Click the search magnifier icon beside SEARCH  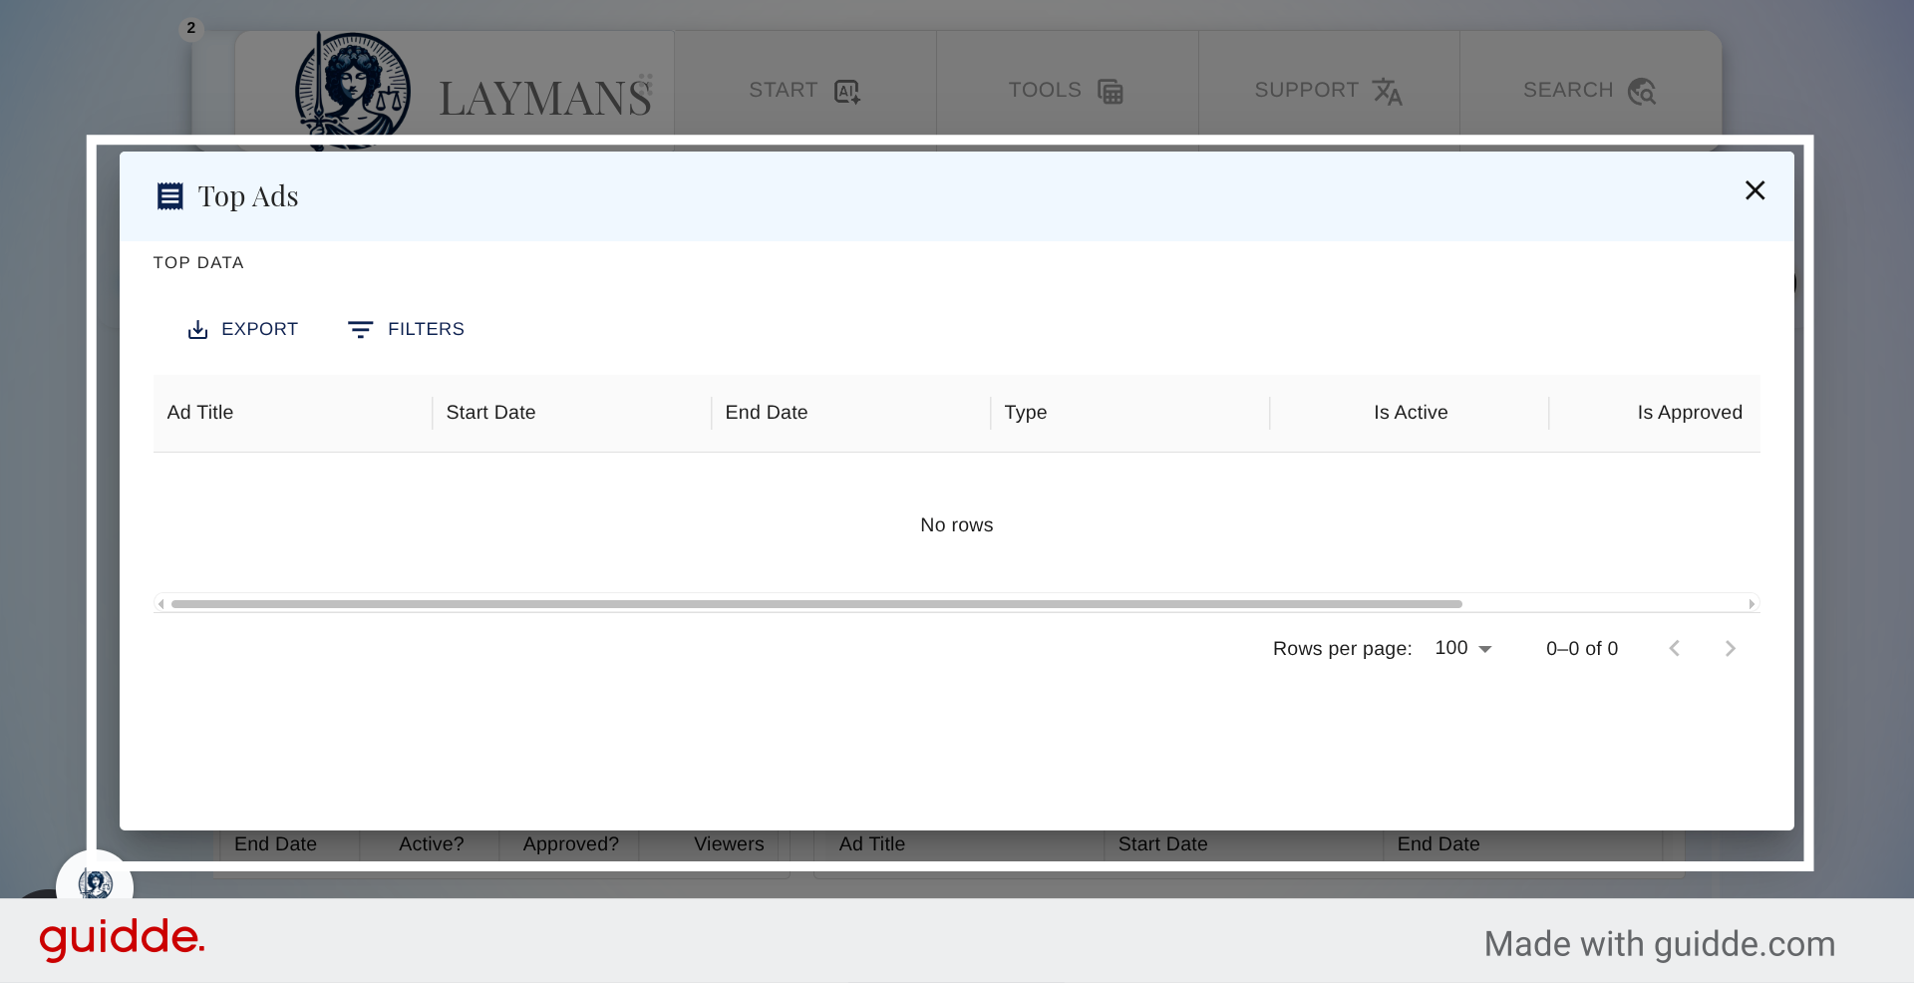(x=1644, y=92)
